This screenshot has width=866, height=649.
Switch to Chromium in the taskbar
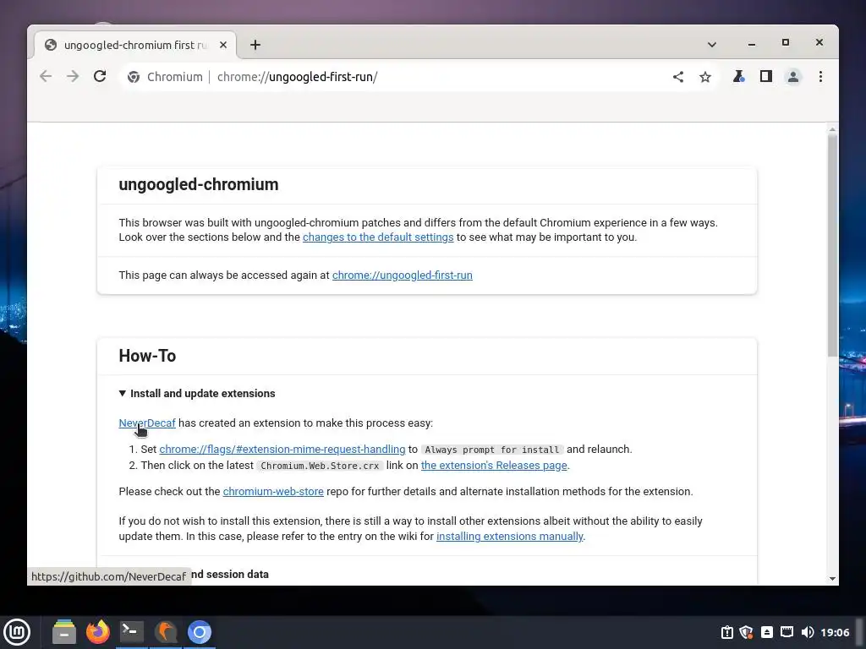click(x=200, y=632)
